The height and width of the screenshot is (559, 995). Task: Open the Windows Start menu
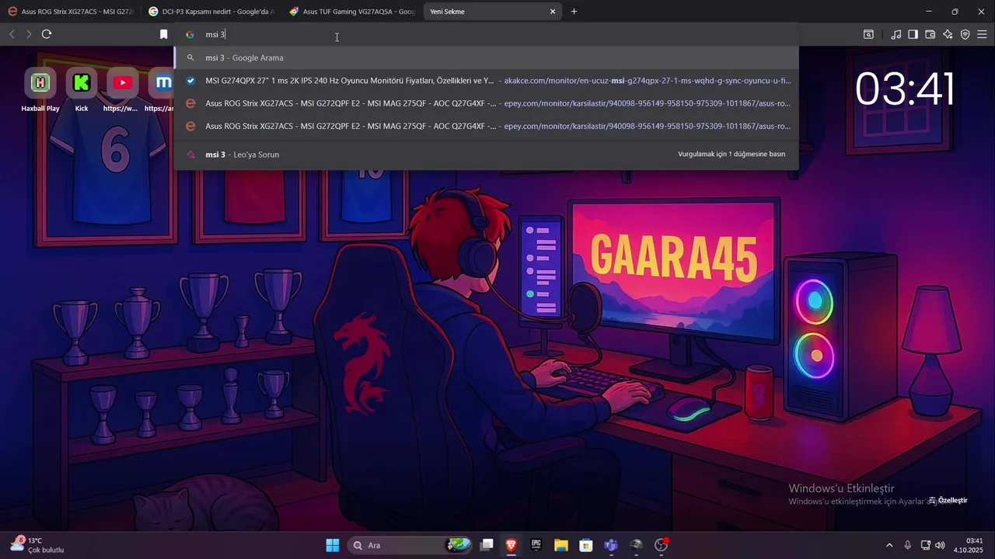(x=333, y=545)
